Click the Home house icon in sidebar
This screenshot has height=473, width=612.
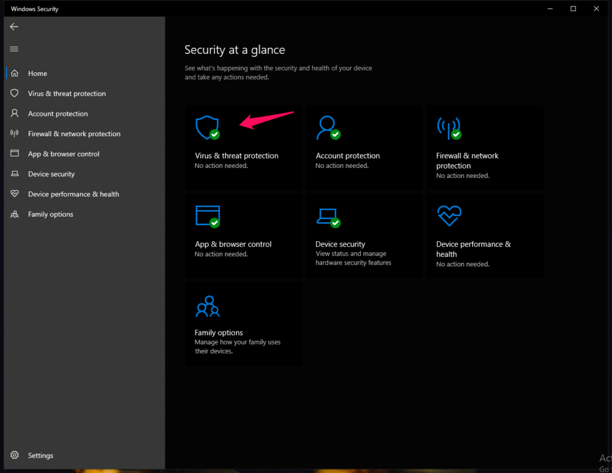click(x=15, y=73)
